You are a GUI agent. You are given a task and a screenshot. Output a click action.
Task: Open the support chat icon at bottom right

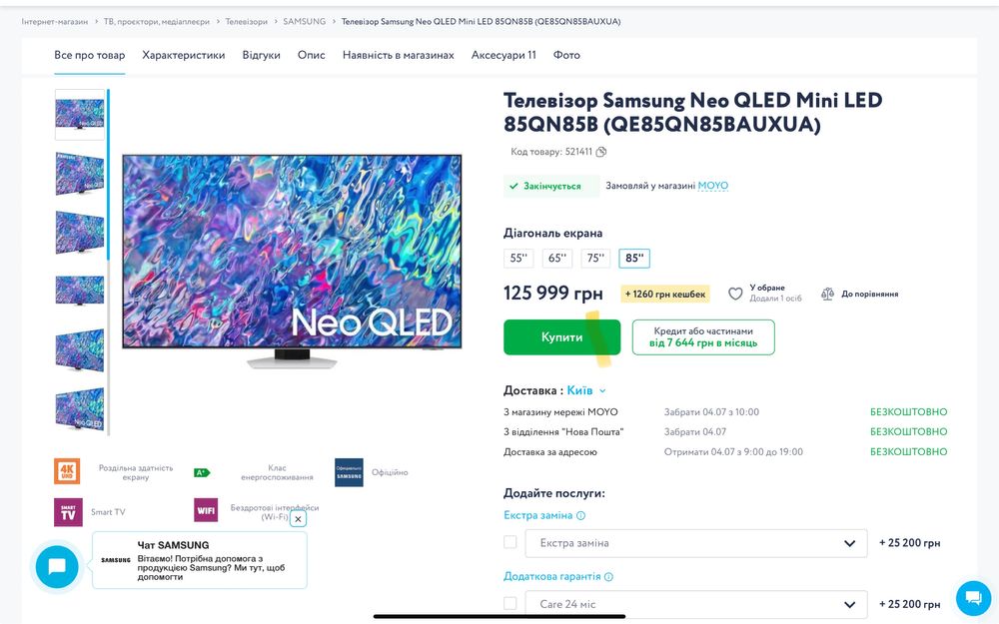tap(973, 597)
